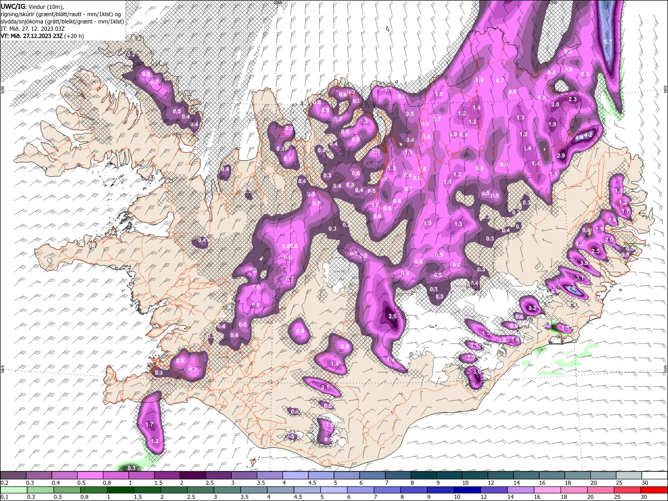Click the '30' label under the snow scale
668x501 pixels.
pos(645,483)
